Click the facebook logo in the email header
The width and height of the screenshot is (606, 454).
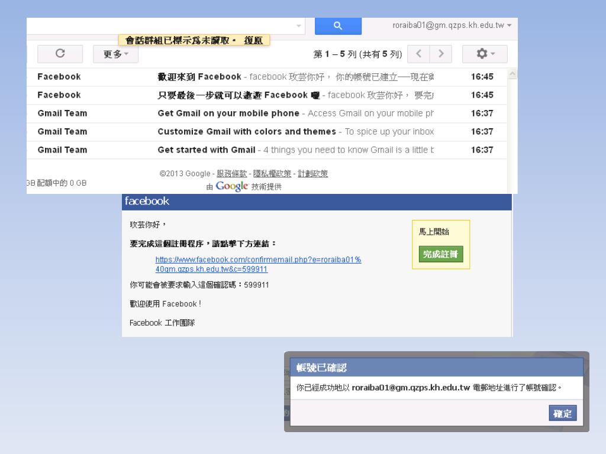click(147, 201)
